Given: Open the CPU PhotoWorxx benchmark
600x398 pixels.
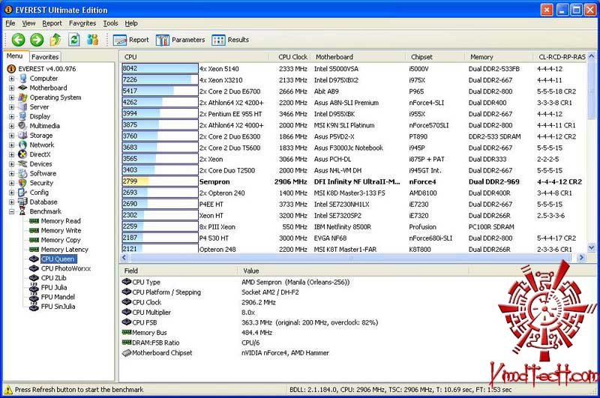Looking at the screenshot, I should pos(65,268).
